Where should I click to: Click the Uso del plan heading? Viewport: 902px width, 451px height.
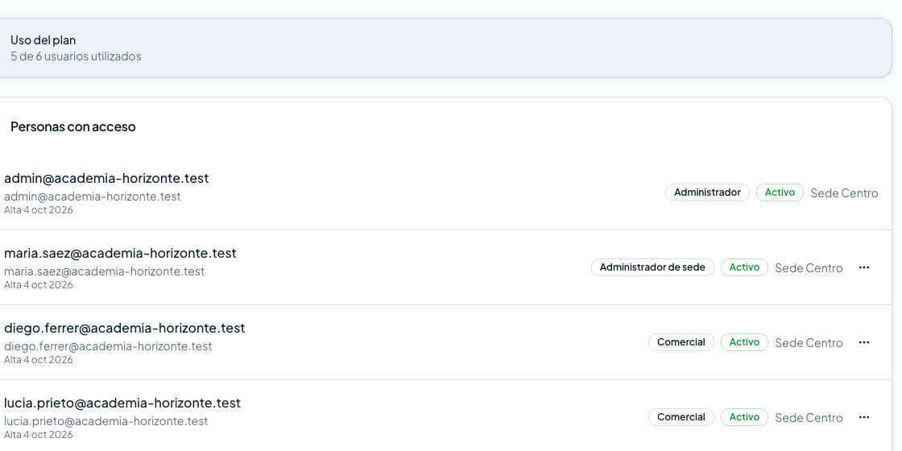click(x=43, y=40)
